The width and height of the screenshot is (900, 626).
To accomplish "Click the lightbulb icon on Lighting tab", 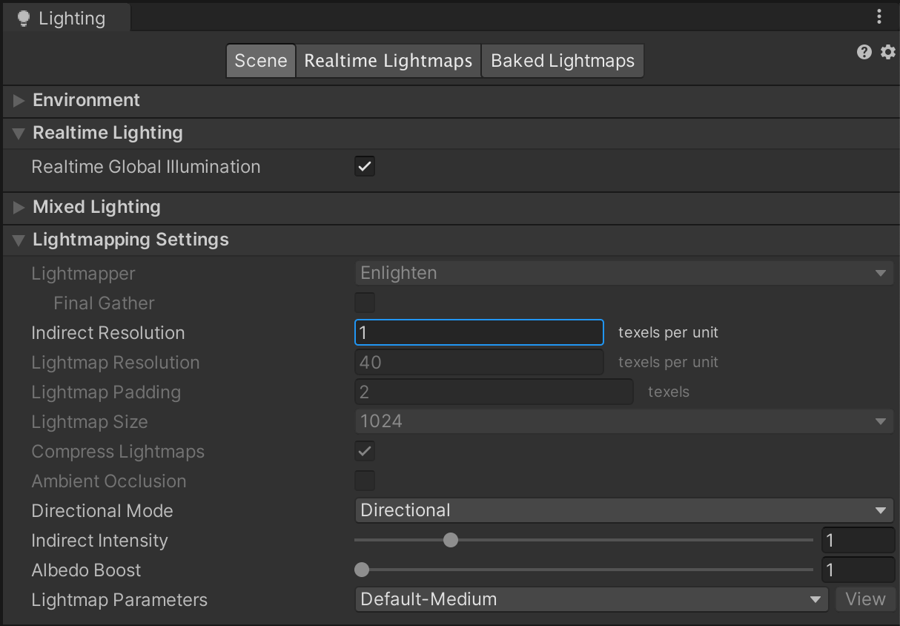I will tap(24, 19).
